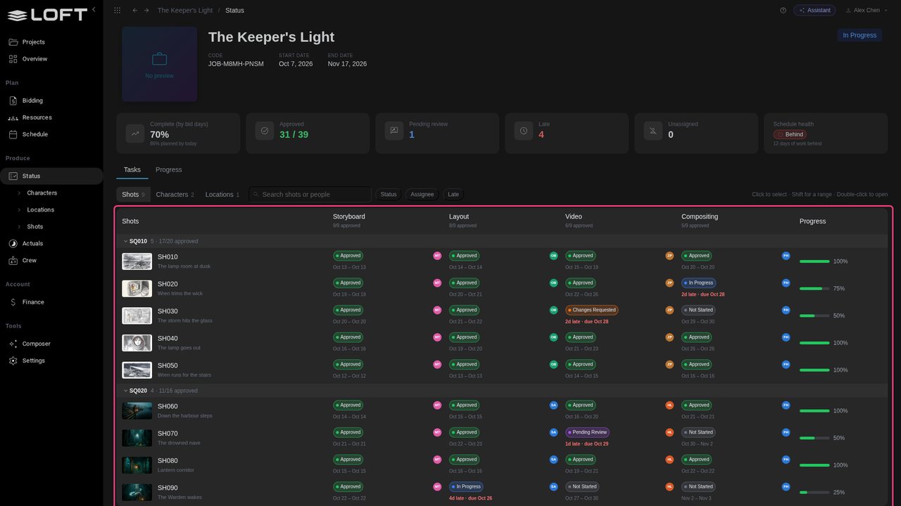Navigate forward with the right arrow
The width and height of the screenshot is (901, 506).
click(x=146, y=11)
